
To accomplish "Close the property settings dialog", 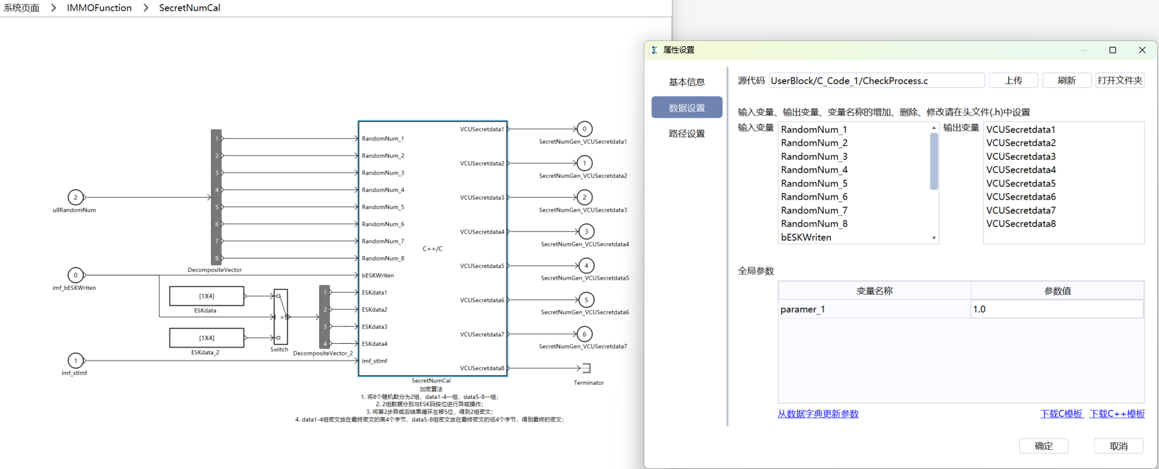I will pos(1142,50).
